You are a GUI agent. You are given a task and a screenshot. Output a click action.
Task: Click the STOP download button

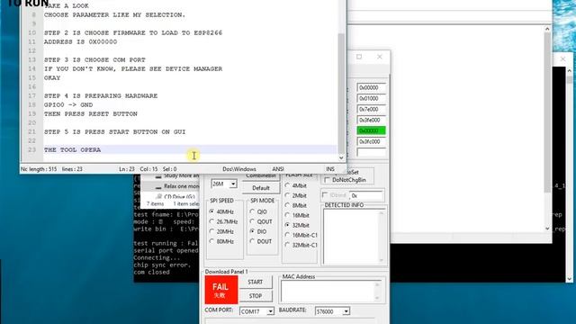pyautogui.click(x=256, y=296)
